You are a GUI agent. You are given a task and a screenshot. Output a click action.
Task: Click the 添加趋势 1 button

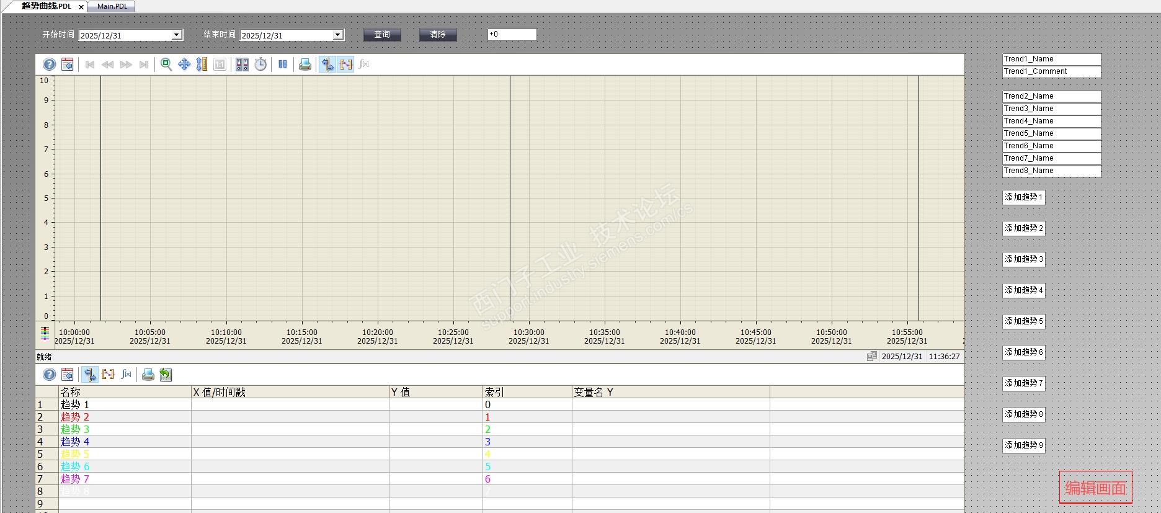[1024, 197]
